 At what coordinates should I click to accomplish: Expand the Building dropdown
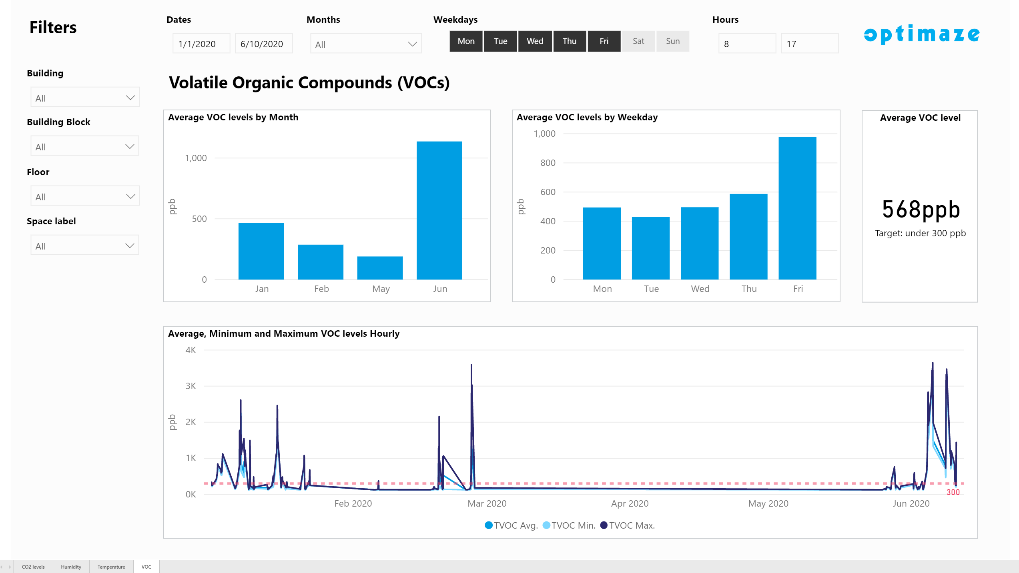(x=85, y=98)
